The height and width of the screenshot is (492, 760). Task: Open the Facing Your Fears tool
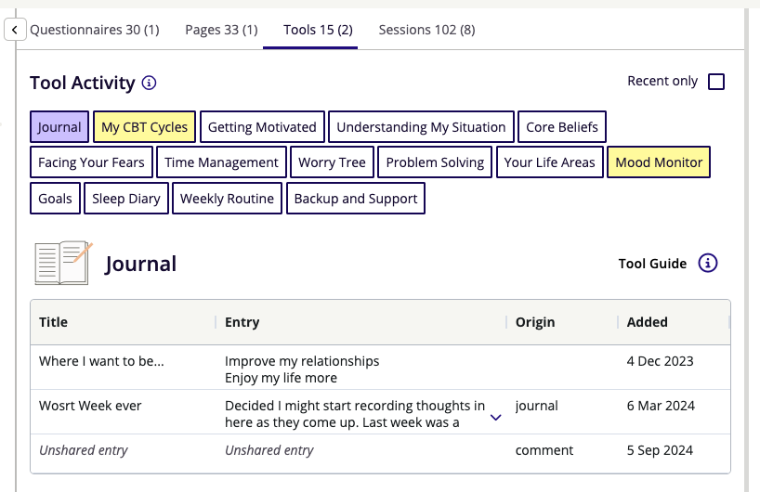point(91,162)
